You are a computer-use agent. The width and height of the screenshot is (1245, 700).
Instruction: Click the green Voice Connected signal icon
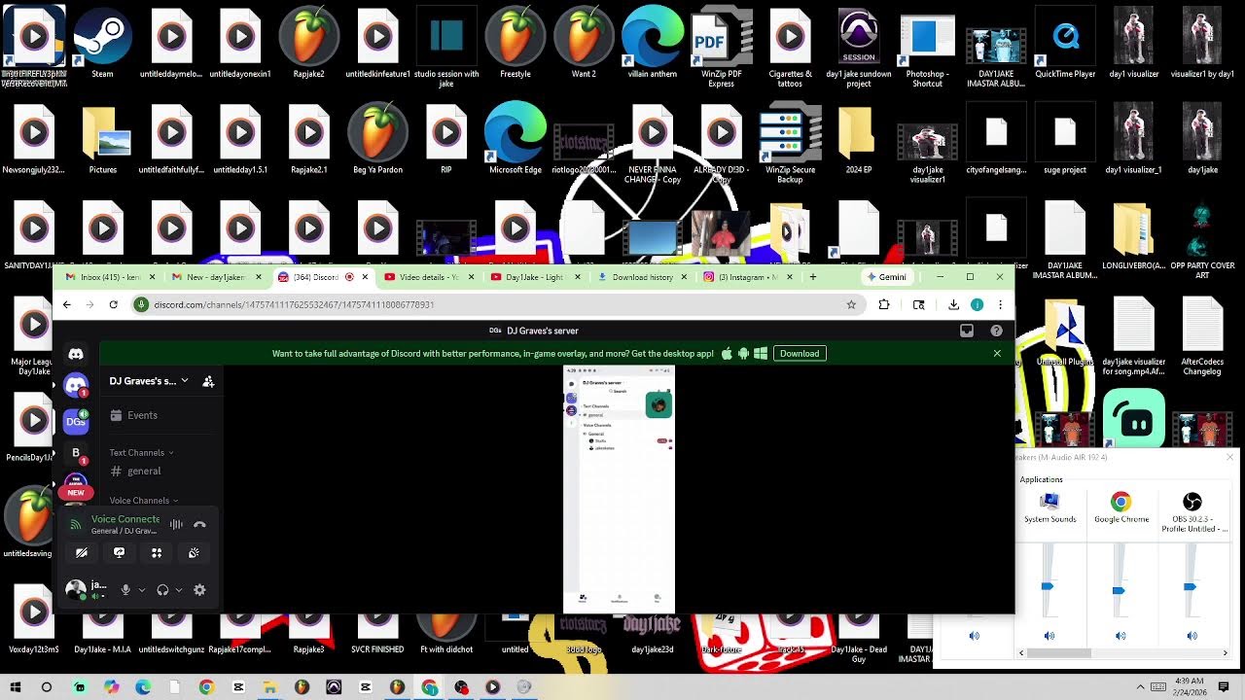click(76, 525)
